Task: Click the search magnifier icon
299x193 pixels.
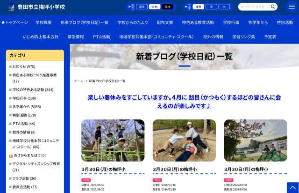Action: point(273,7)
